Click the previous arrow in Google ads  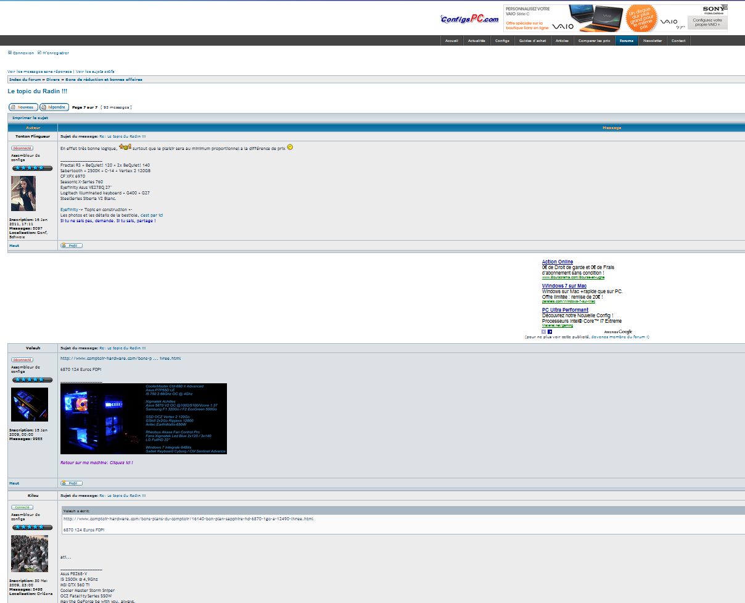pyautogui.click(x=544, y=332)
